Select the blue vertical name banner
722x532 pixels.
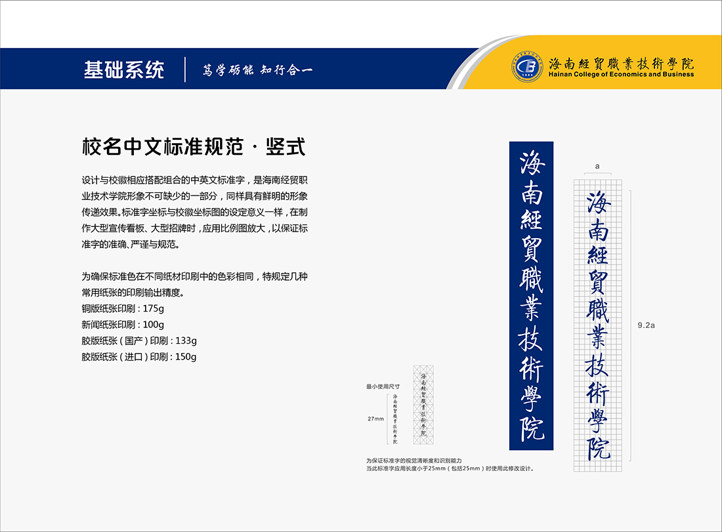click(x=531, y=295)
